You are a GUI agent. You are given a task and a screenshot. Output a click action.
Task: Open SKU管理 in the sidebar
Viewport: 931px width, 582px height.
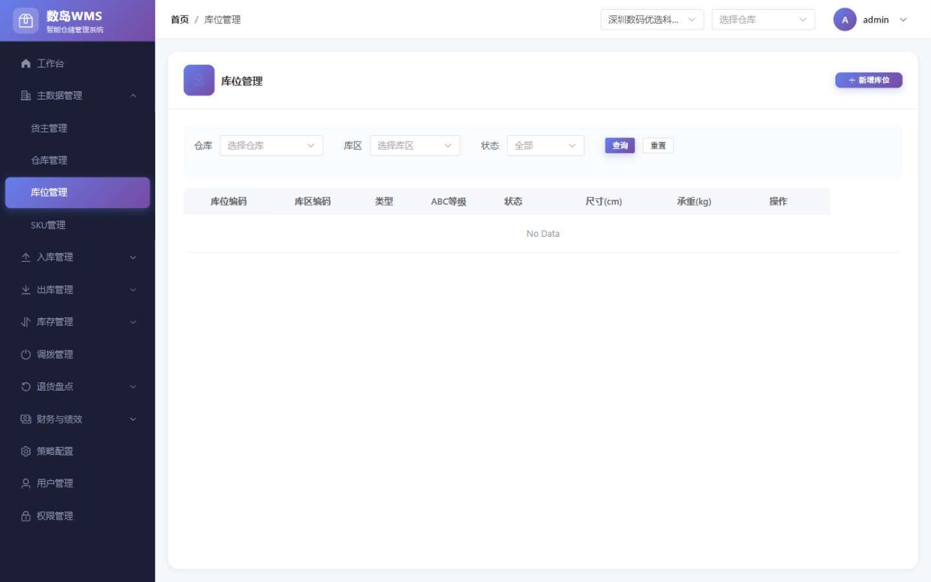click(78, 225)
